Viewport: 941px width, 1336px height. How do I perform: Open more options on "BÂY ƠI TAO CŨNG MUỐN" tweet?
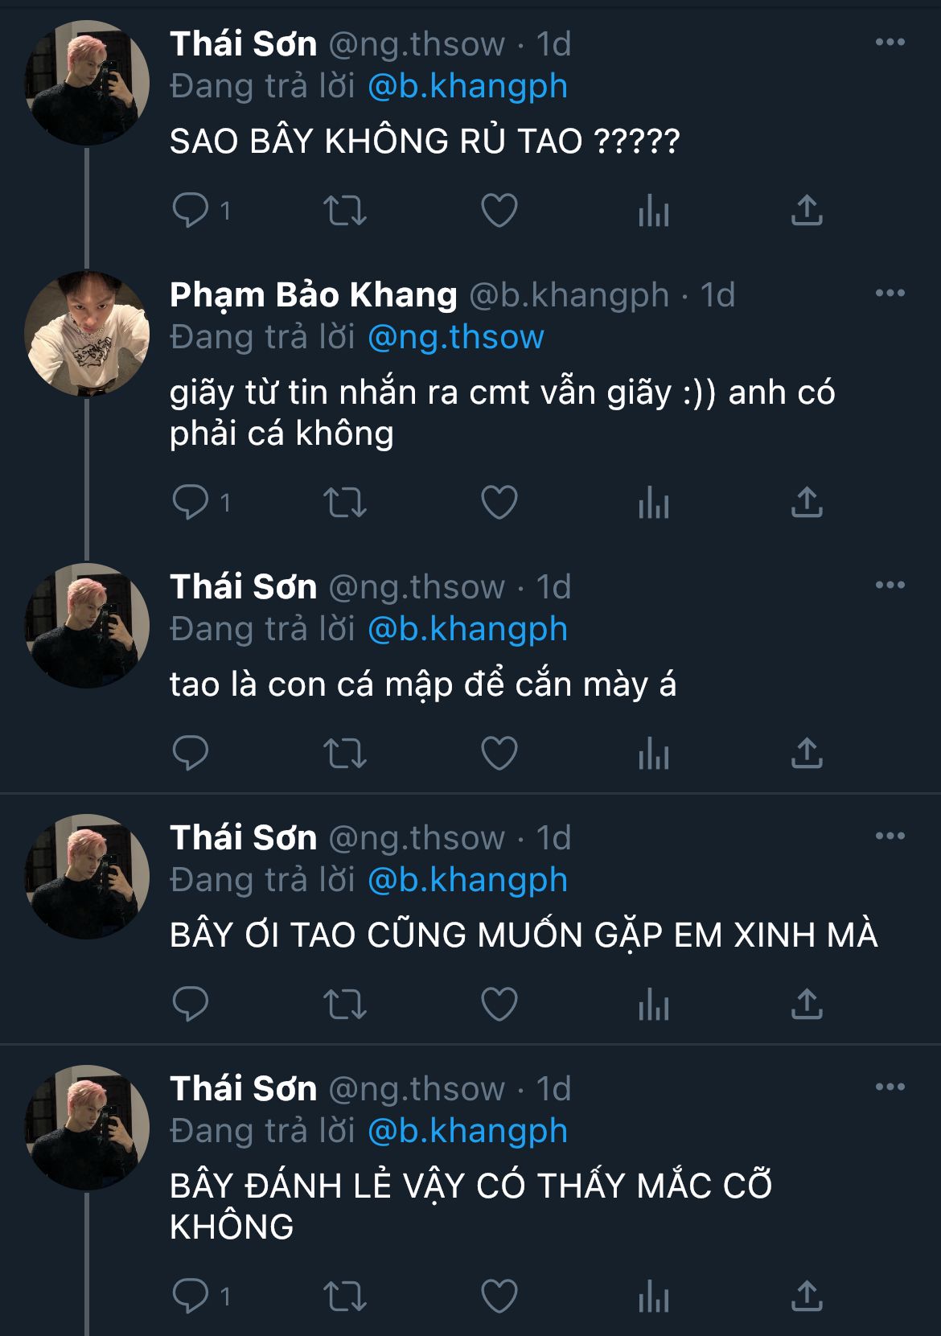[890, 837]
